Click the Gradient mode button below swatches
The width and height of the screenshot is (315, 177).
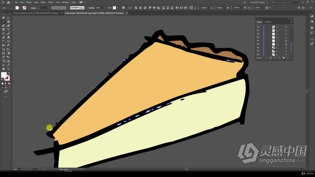point(6,84)
